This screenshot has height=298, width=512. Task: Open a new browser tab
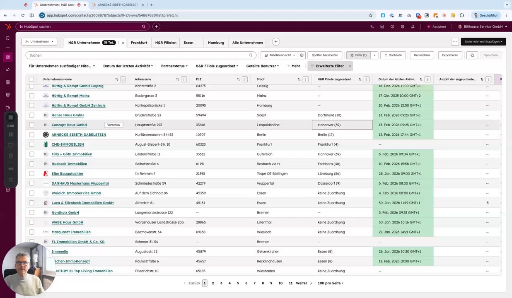151,5
